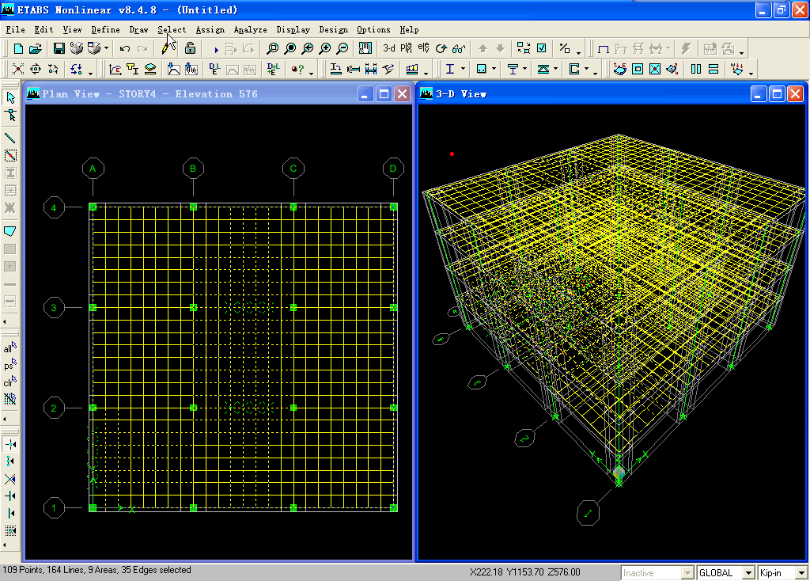Toggle snap to fine grid

[10, 531]
